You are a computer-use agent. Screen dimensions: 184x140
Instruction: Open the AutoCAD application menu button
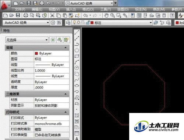pos(5,5)
